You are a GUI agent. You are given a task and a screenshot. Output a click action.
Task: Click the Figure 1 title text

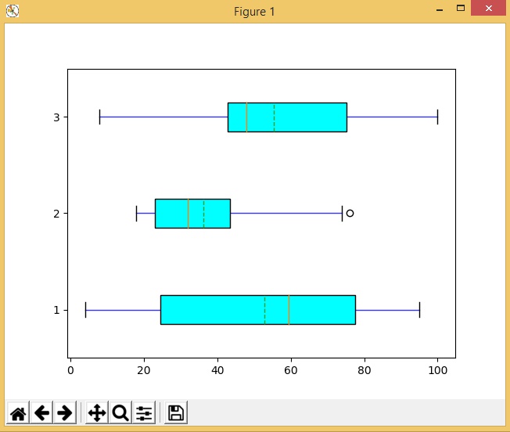pos(254,12)
